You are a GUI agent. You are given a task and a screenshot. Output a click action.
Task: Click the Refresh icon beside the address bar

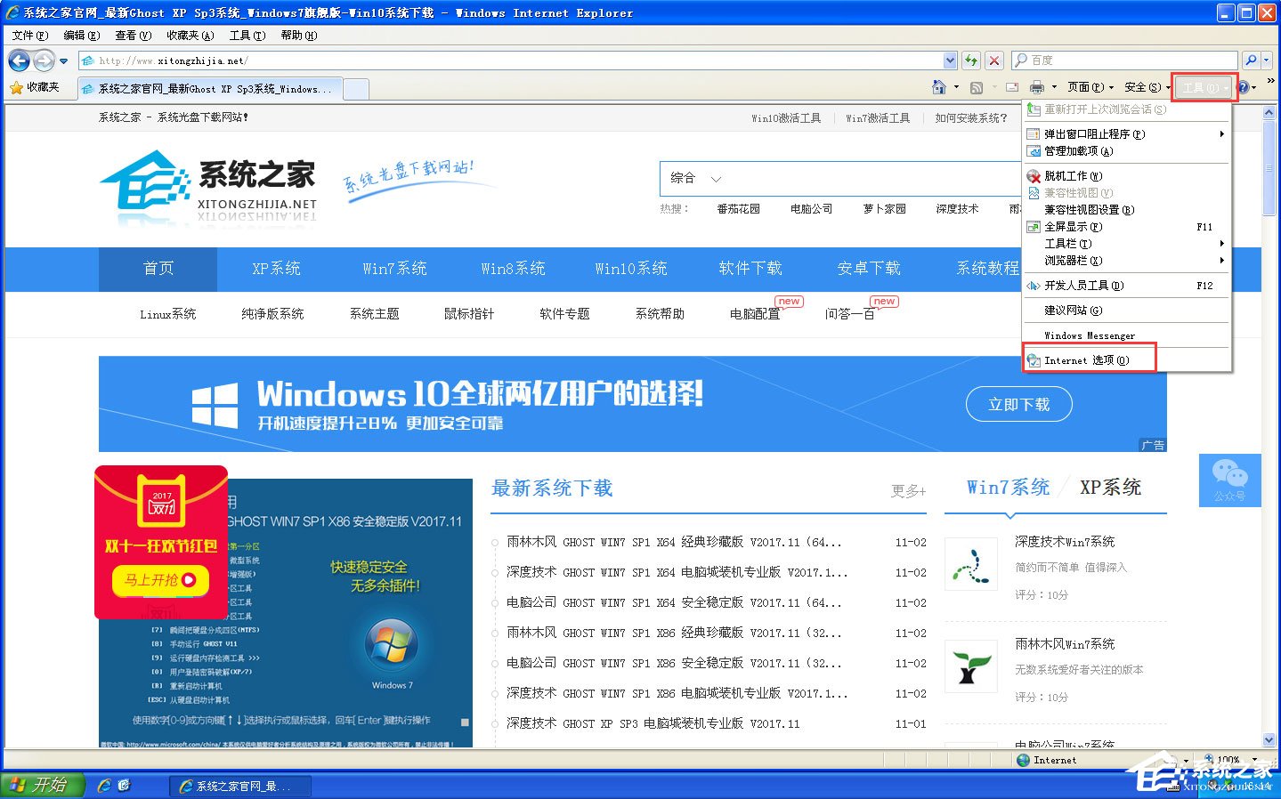point(970,60)
